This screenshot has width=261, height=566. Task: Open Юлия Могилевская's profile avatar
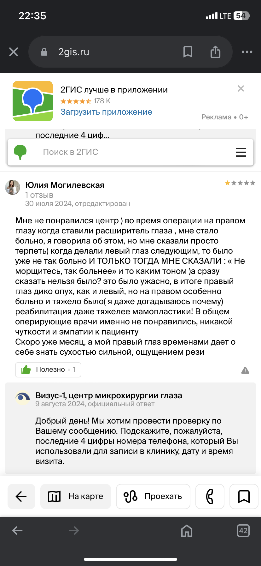(x=13, y=187)
